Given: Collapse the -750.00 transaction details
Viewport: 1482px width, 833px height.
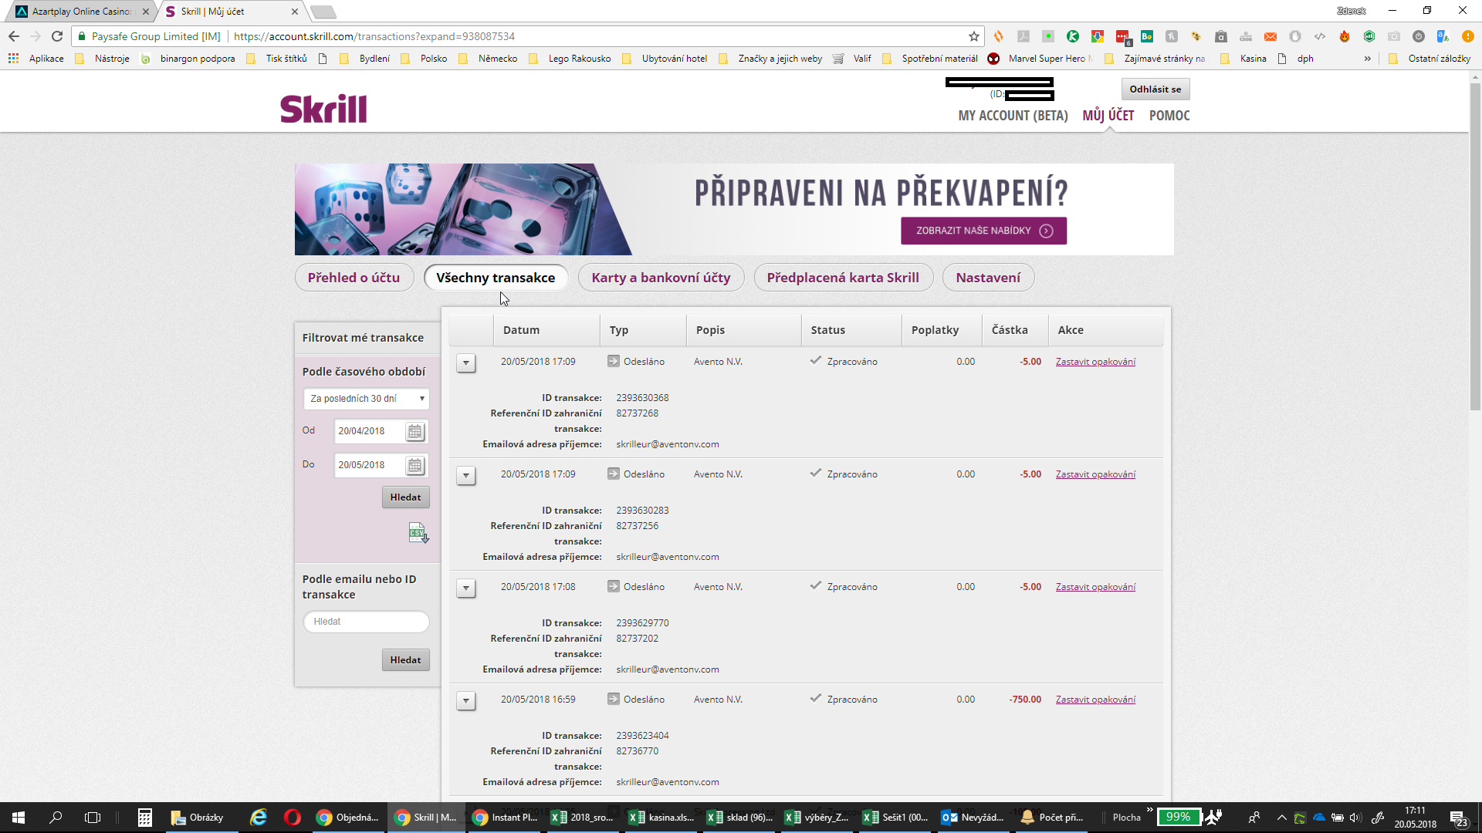Looking at the screenshot, I should click(465, 700).
